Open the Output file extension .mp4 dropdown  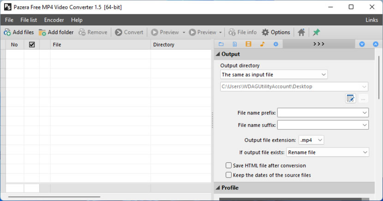[x=311, y=140]
